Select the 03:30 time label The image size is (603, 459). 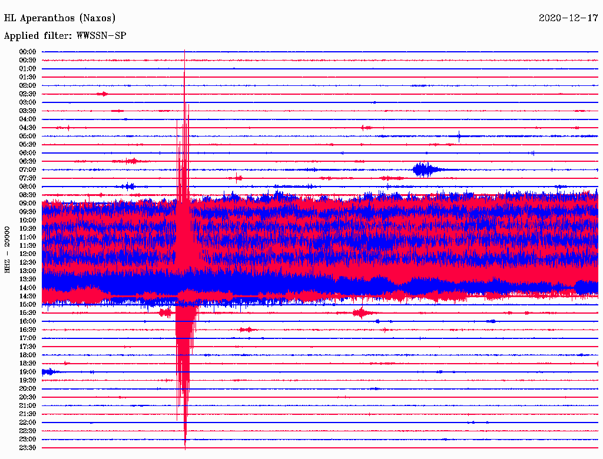pos(28,111)
